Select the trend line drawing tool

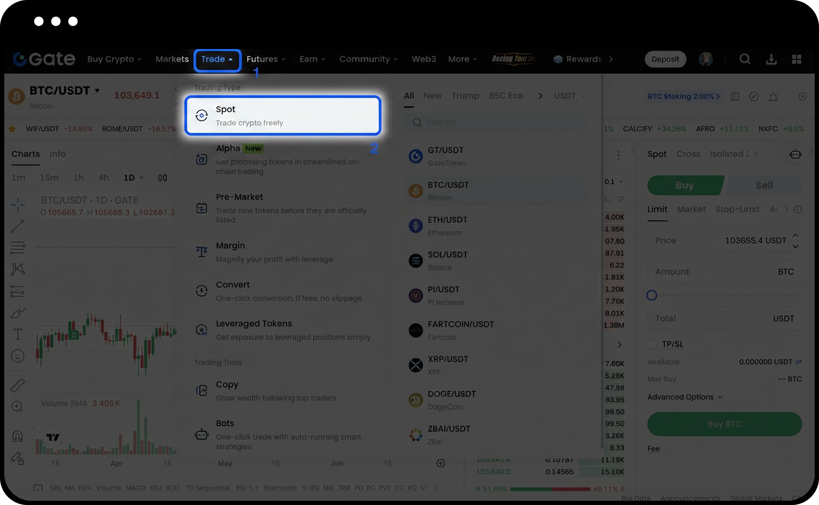17,226
